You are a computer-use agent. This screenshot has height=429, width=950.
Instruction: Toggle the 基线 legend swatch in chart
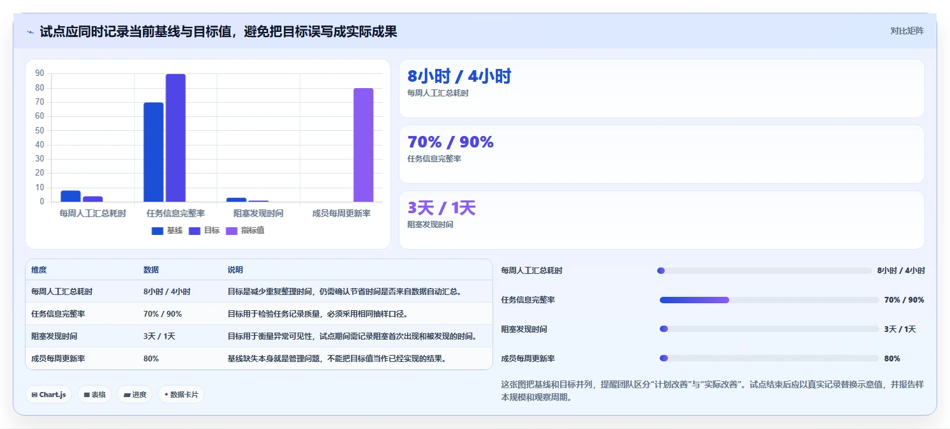[158, 230]
